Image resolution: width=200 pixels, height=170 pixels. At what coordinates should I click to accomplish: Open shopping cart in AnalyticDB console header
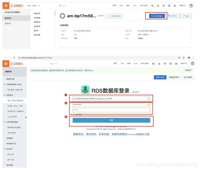pos(164,6)
